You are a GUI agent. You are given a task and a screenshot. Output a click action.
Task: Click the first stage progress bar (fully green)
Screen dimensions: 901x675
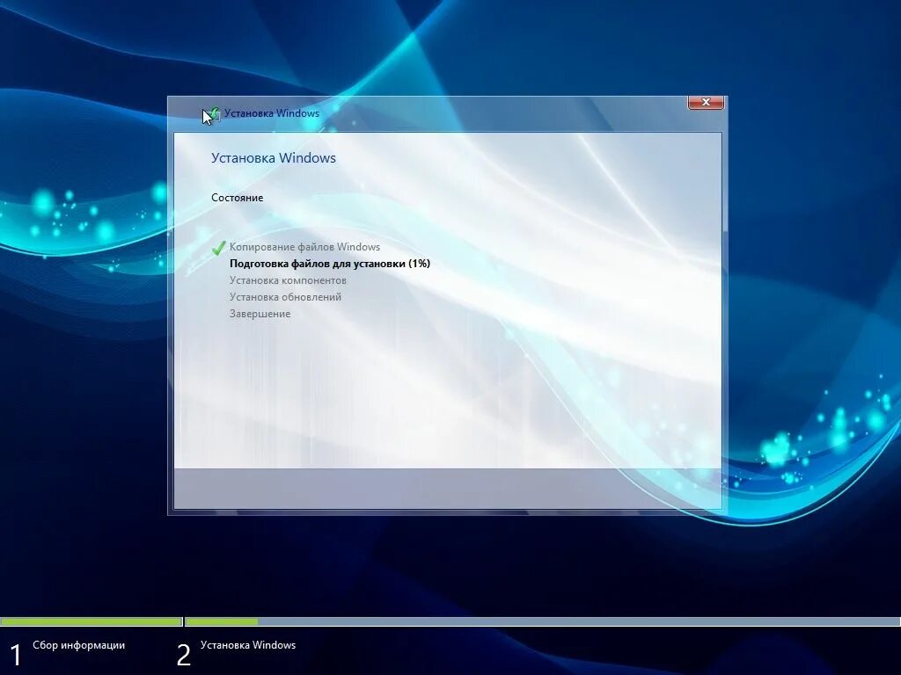click(x=92, y=621)
